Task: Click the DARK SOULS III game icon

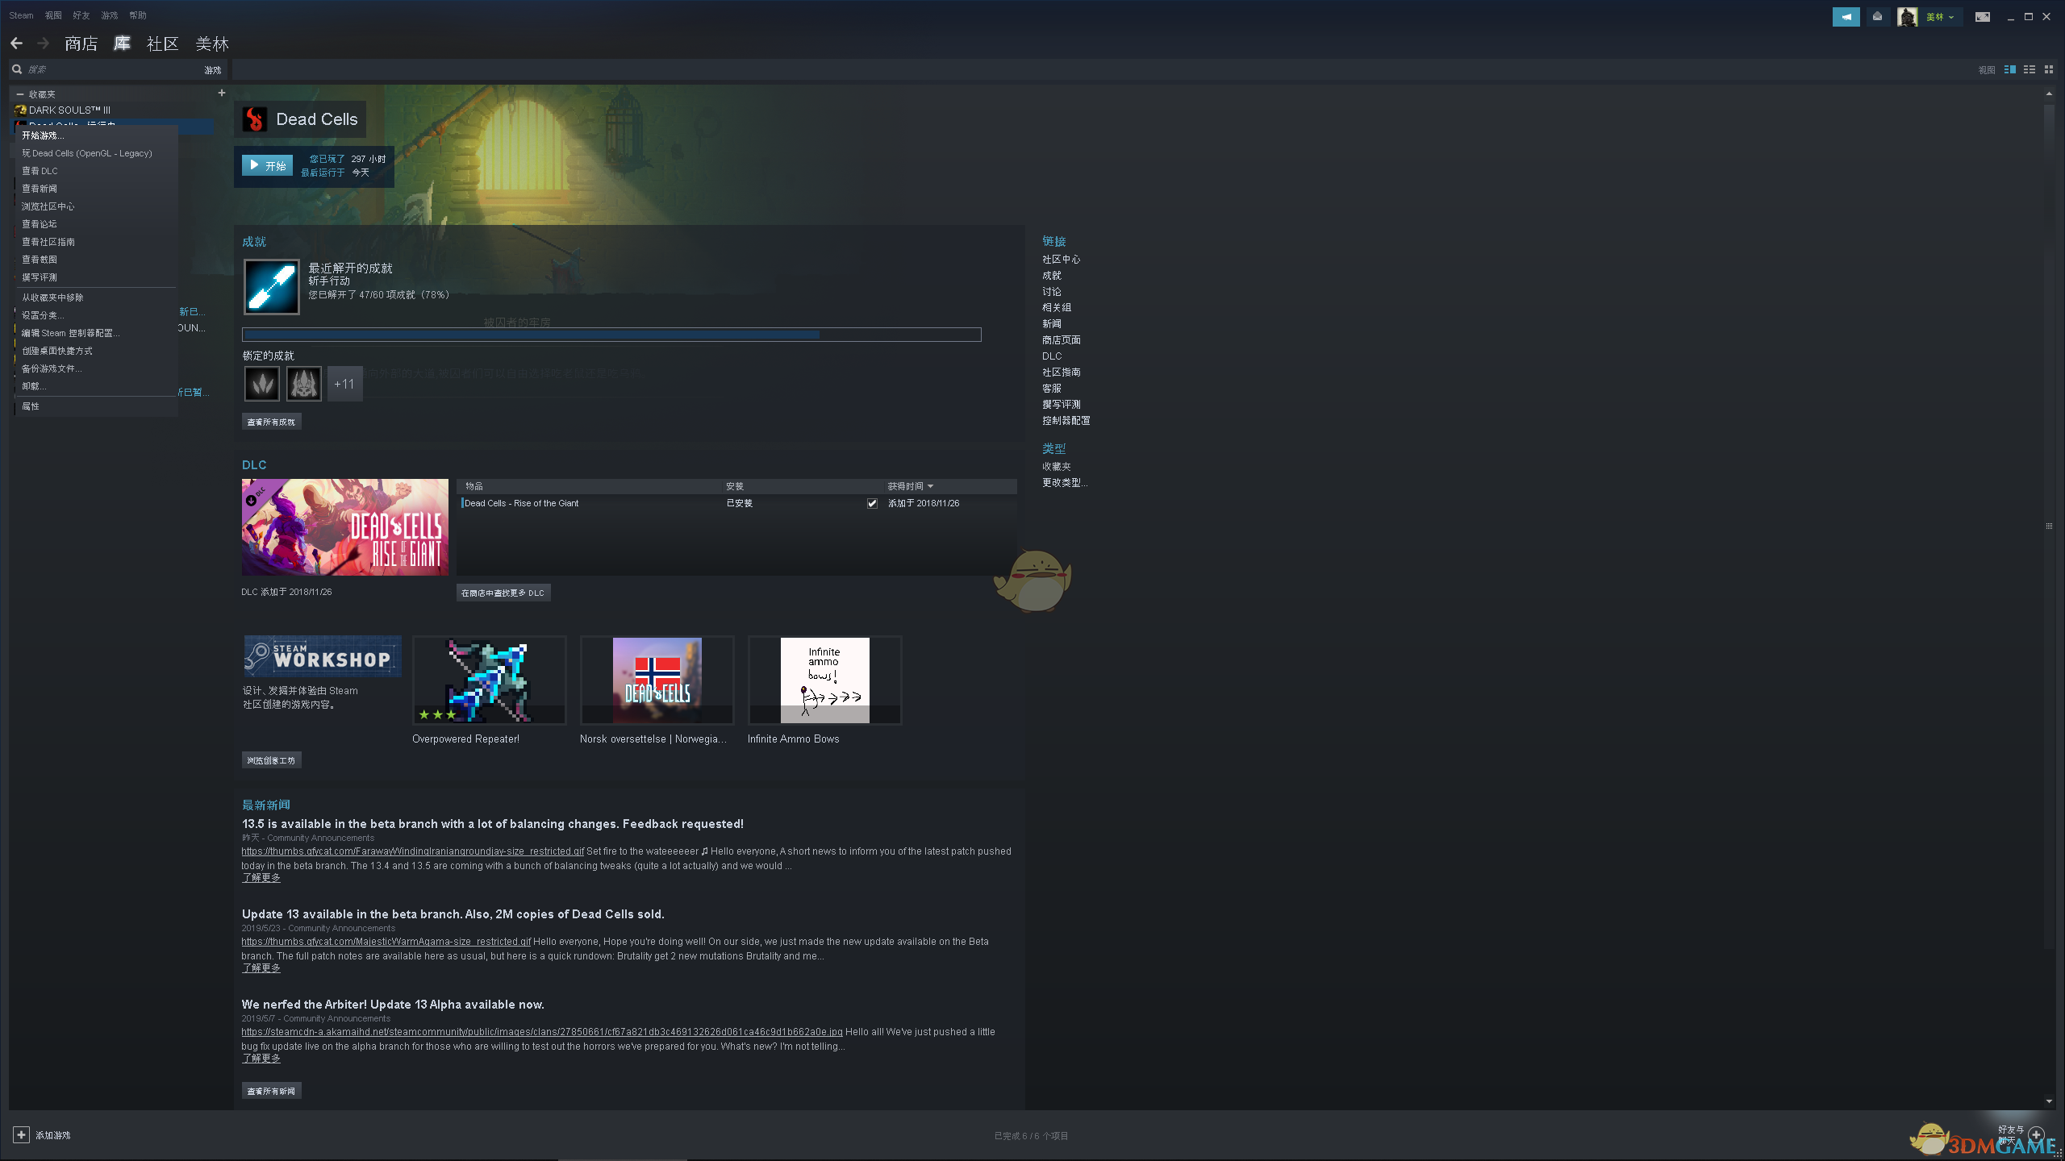Action: click(x=21, y=110)
